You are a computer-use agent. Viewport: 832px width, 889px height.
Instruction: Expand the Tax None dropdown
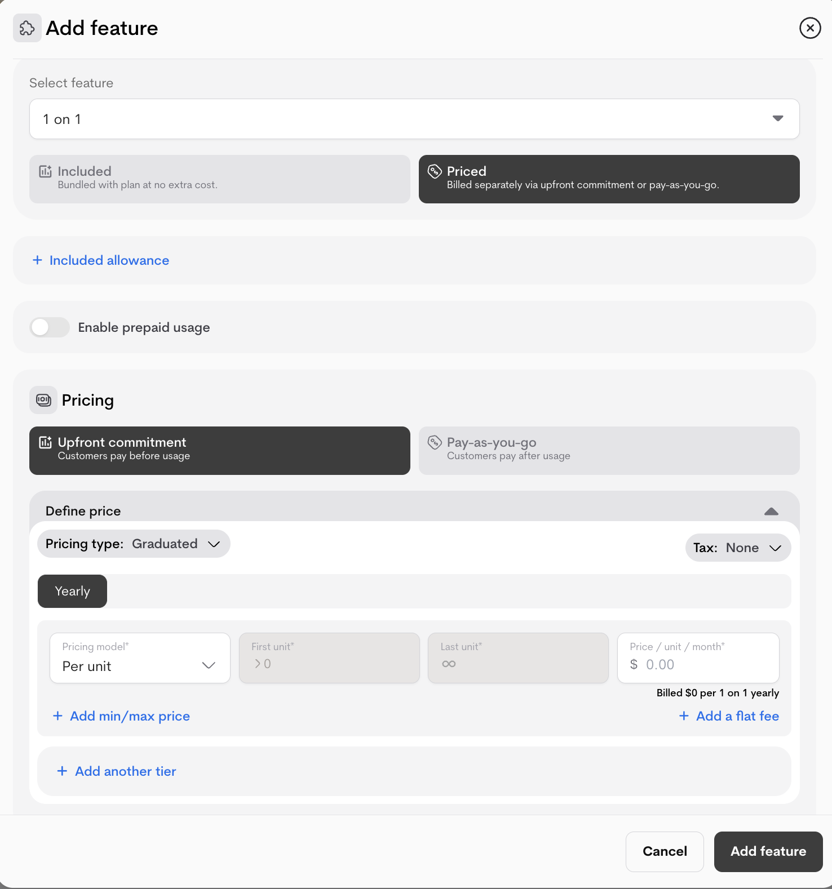737,548
